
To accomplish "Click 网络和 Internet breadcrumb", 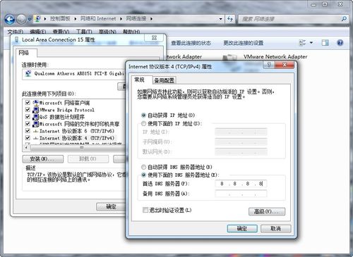I will click(98, 18).
